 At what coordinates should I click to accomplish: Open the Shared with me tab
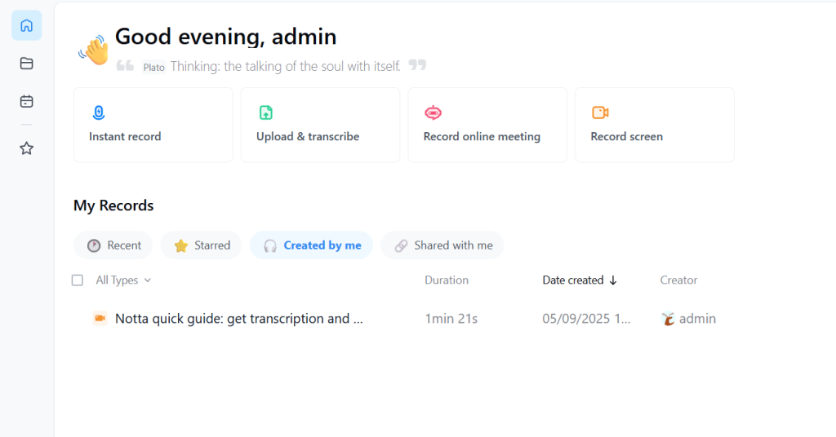click(x=442, y=245)
